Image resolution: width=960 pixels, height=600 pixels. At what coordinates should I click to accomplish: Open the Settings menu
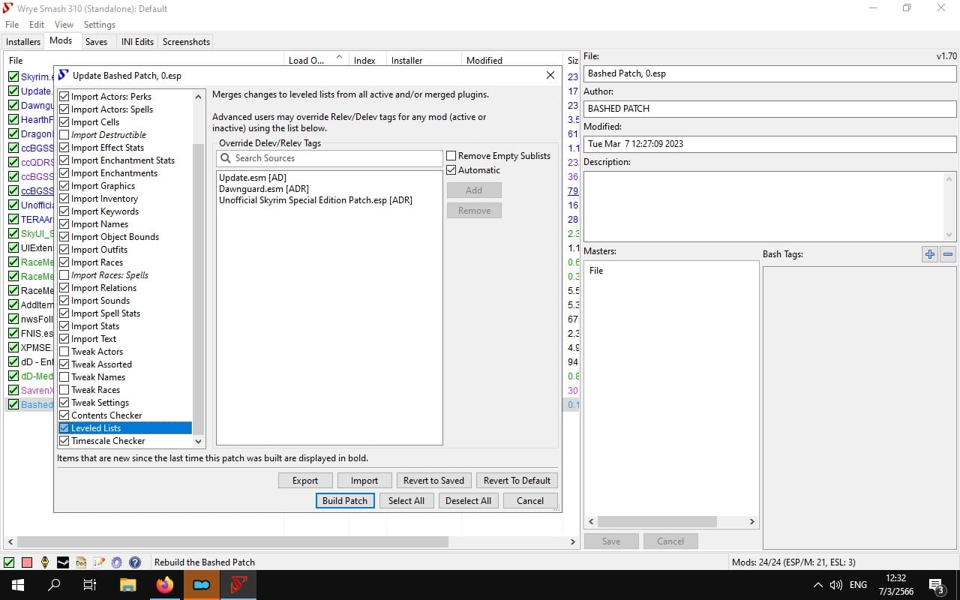99,25
